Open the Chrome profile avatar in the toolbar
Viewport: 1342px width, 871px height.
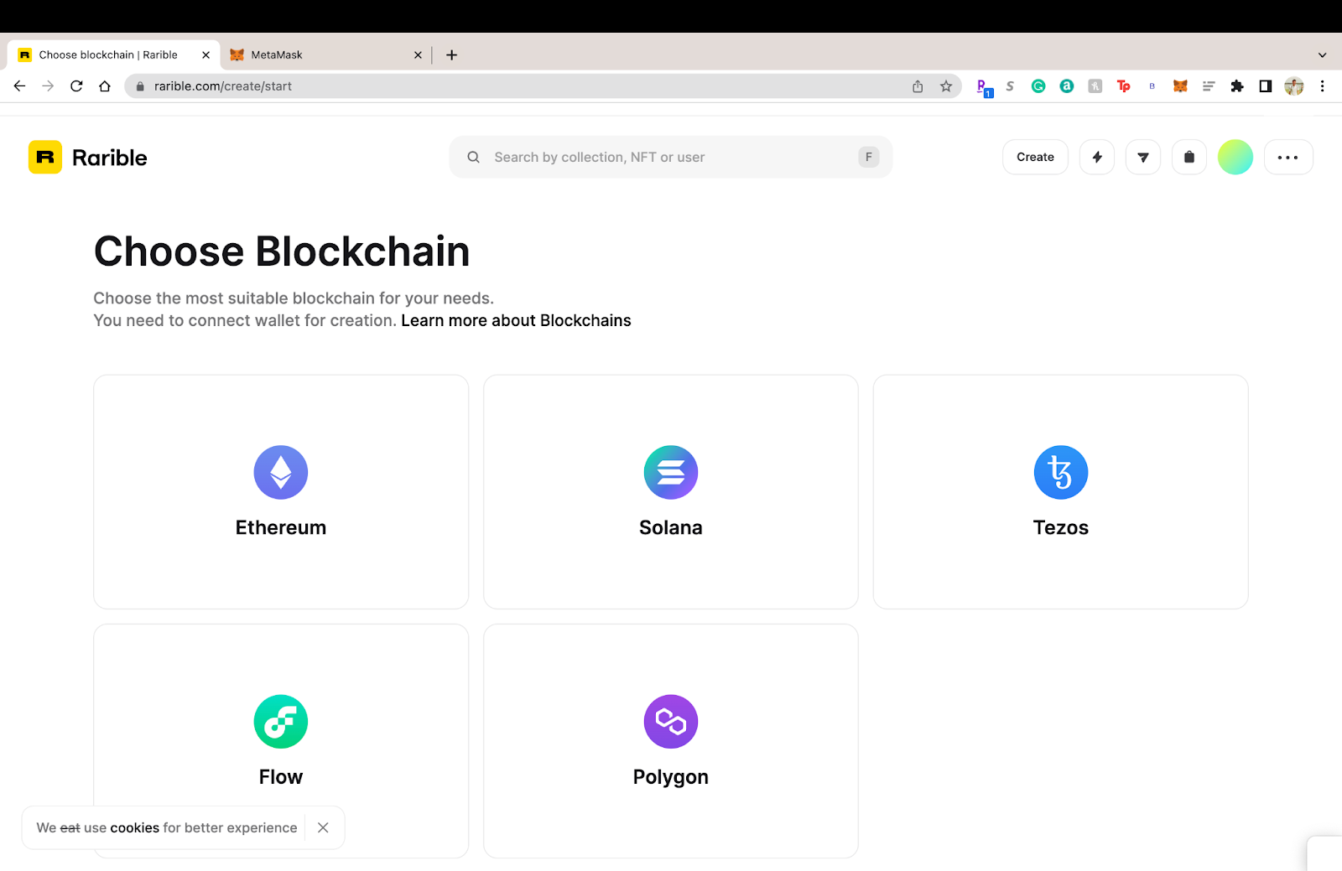click(1294, 86)
